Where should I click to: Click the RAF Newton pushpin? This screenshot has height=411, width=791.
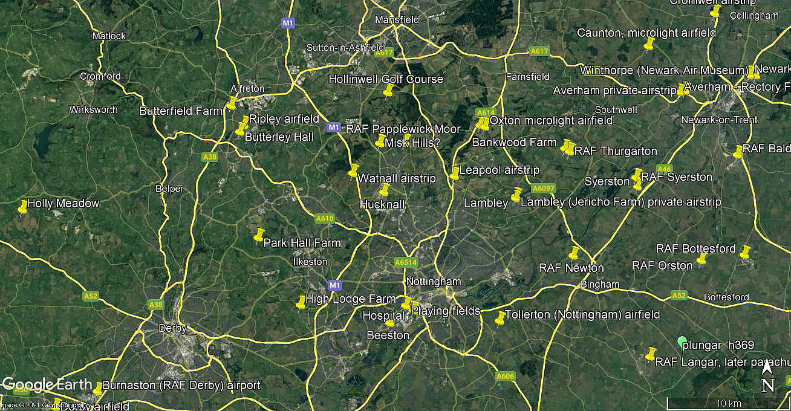point(574,253)
